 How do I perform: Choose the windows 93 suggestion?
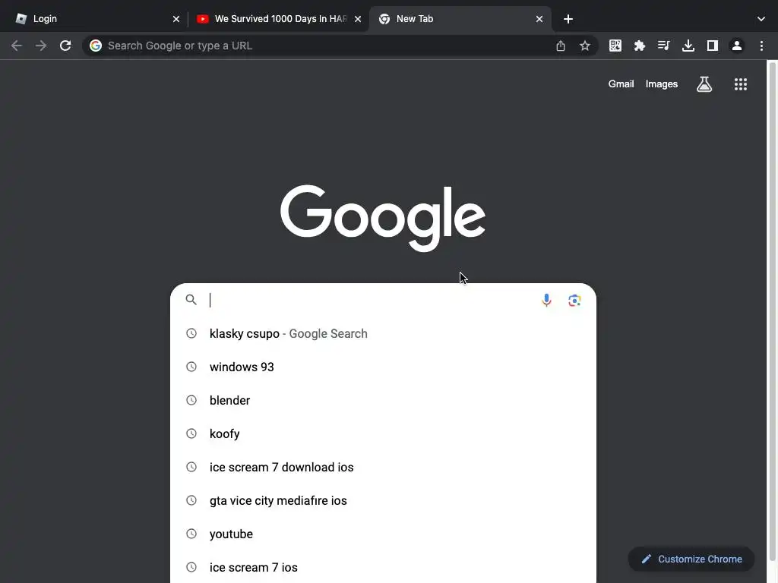point(383,367)
